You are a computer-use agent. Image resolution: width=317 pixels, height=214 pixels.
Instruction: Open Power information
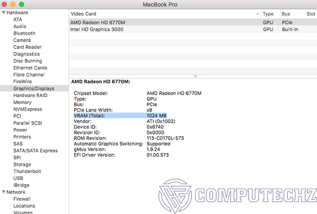[20, 130]
